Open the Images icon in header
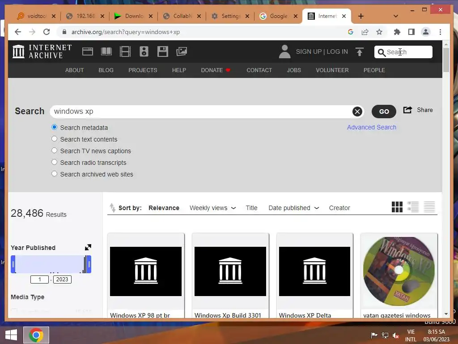This screenshot has height=344, width=458. [182, 52]
